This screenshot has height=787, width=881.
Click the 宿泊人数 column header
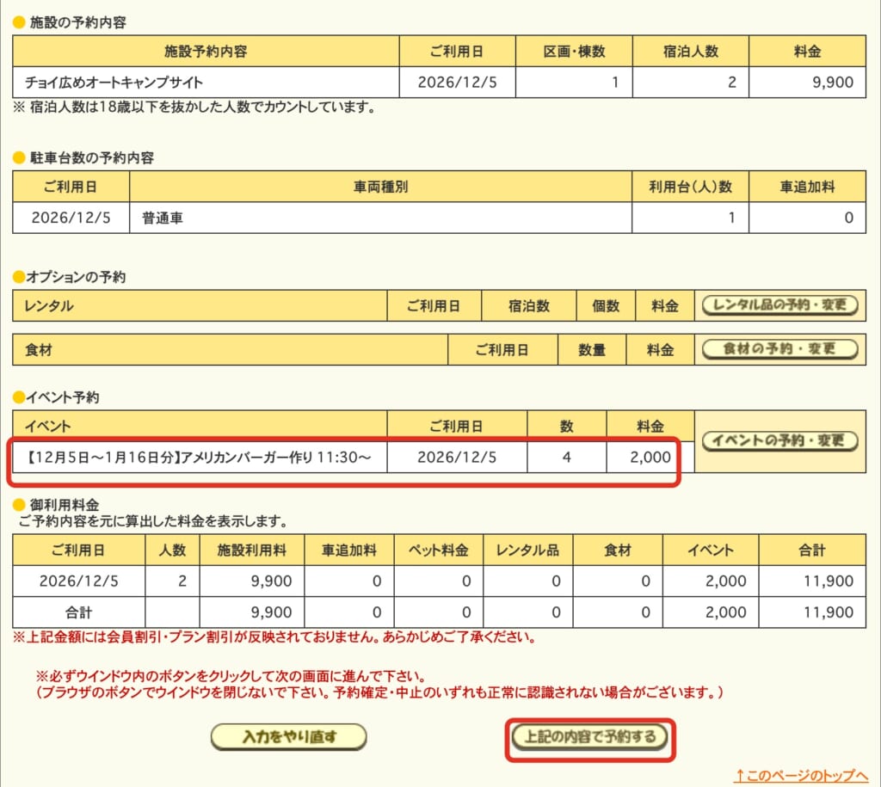[x=691, y=51]
